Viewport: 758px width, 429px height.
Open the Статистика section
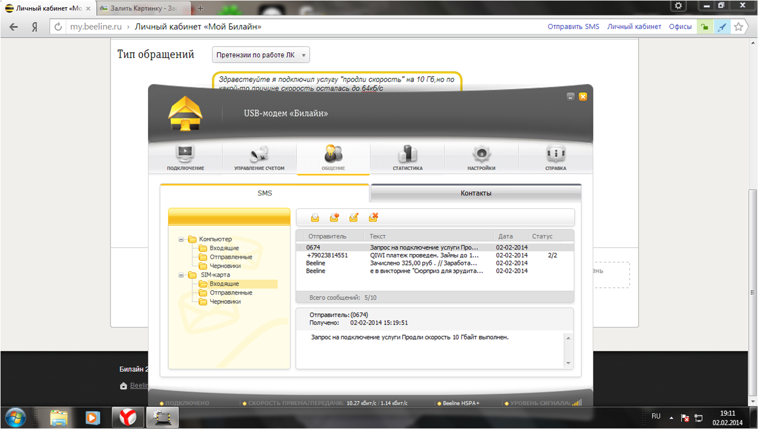tap(407, 158)
